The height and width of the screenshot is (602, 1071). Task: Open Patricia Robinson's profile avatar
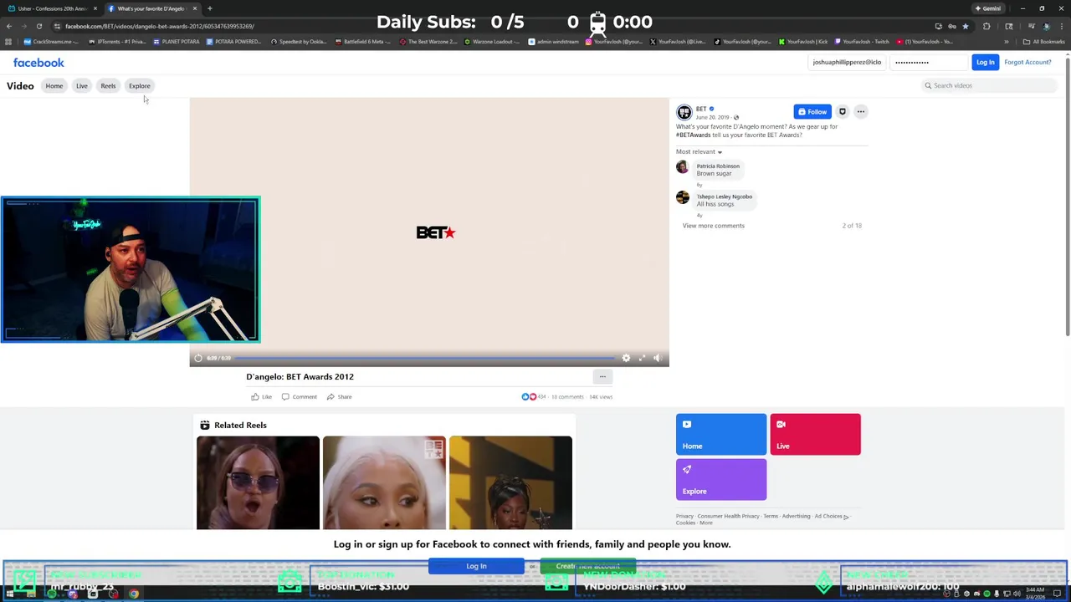click(683, 167)
